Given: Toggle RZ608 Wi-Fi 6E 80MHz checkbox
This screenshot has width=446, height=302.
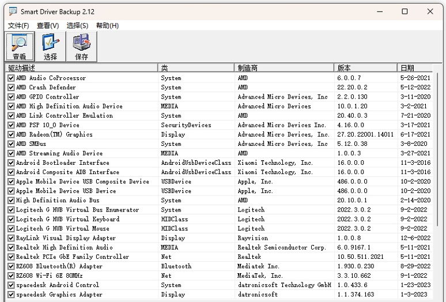Looking at the screenshot, I should (x=11, y=275).
